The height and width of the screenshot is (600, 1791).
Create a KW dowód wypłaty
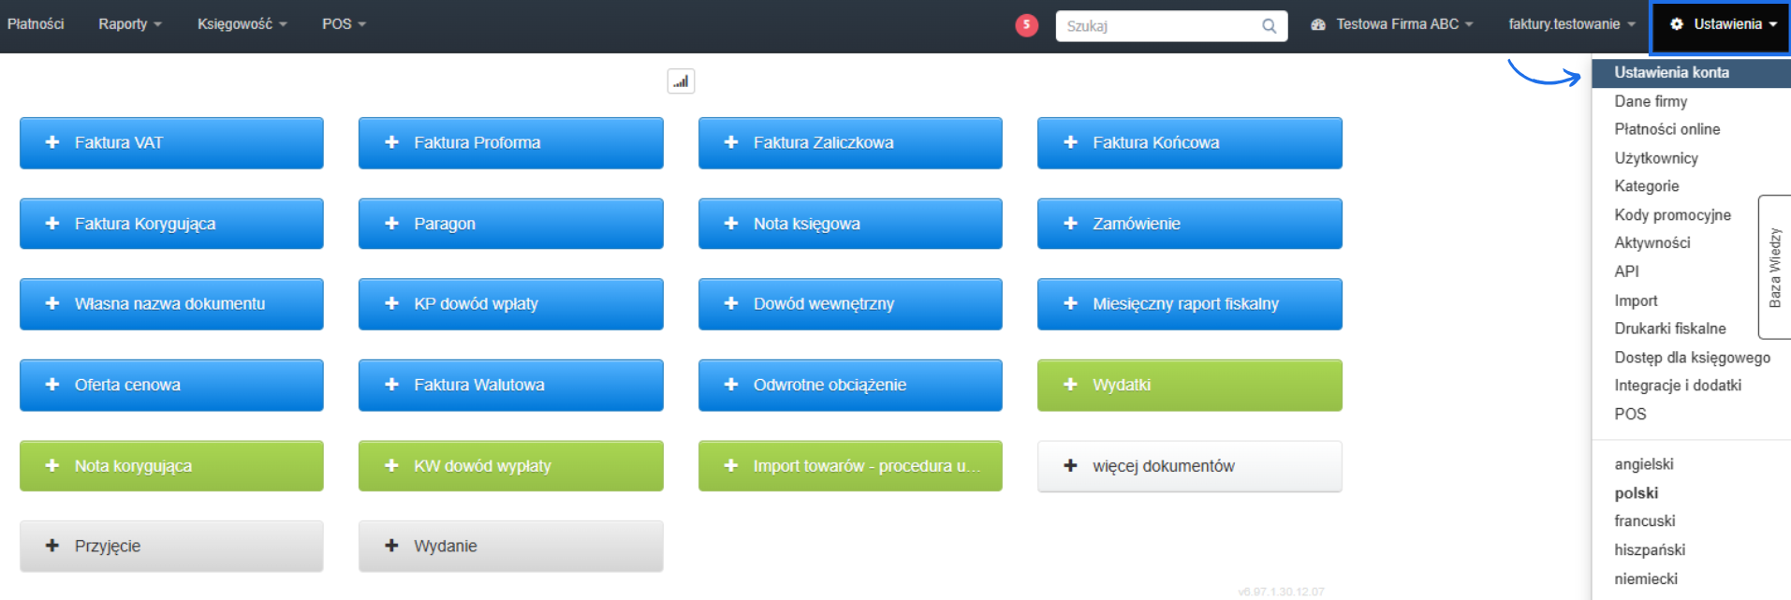511,466
